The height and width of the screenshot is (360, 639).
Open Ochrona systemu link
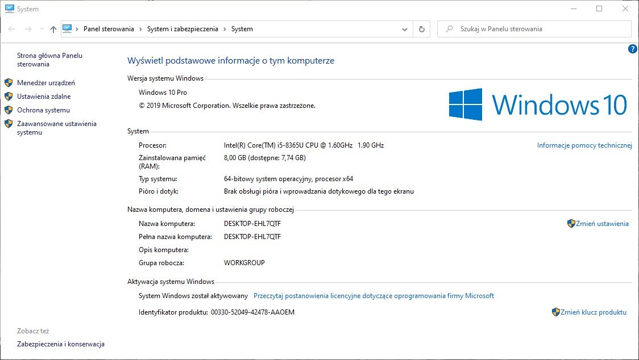point(44,110)
